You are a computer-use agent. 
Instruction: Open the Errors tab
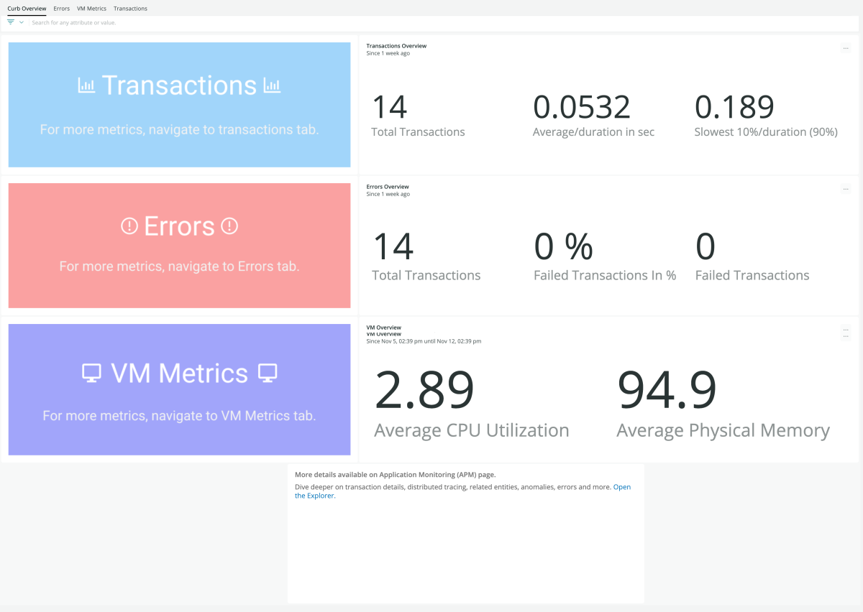pyautogui.click(x=61, y=9)
